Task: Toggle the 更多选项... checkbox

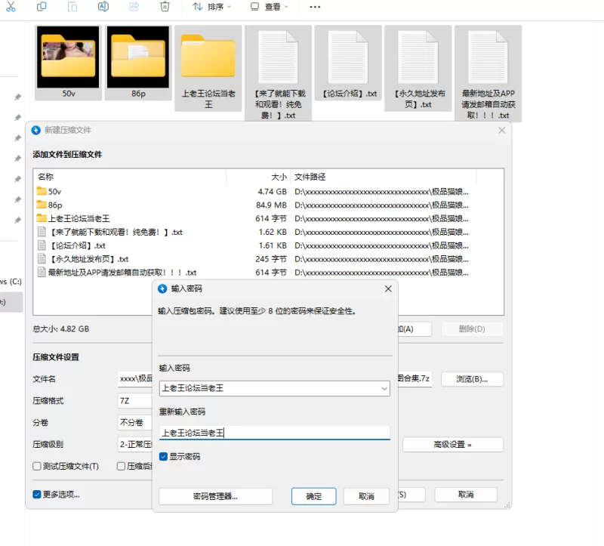Action: 37,495
